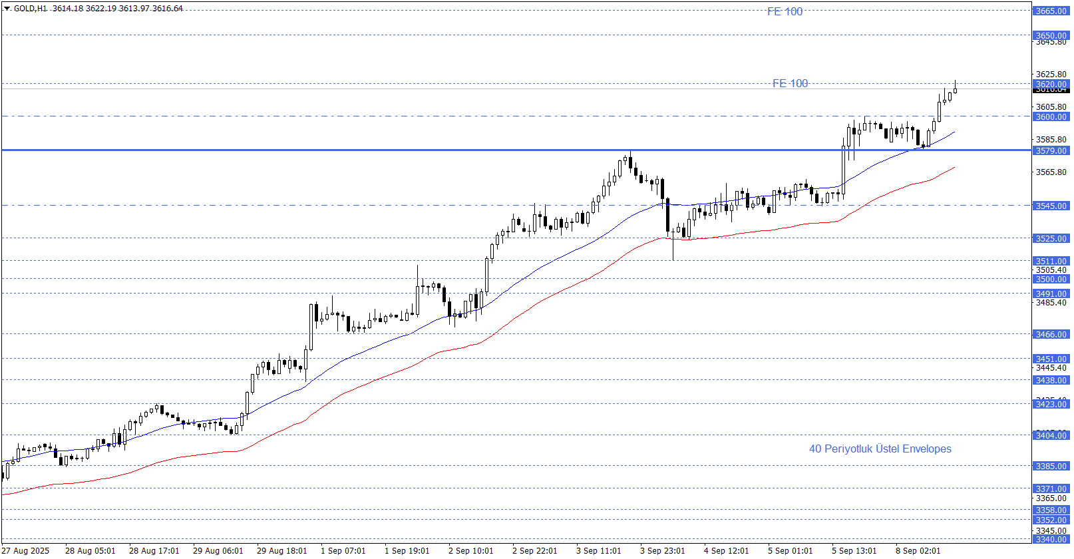Click the 3511.00 price level tag
The width and height of the screenshot is (1074, 559).
coord(1051,261)
